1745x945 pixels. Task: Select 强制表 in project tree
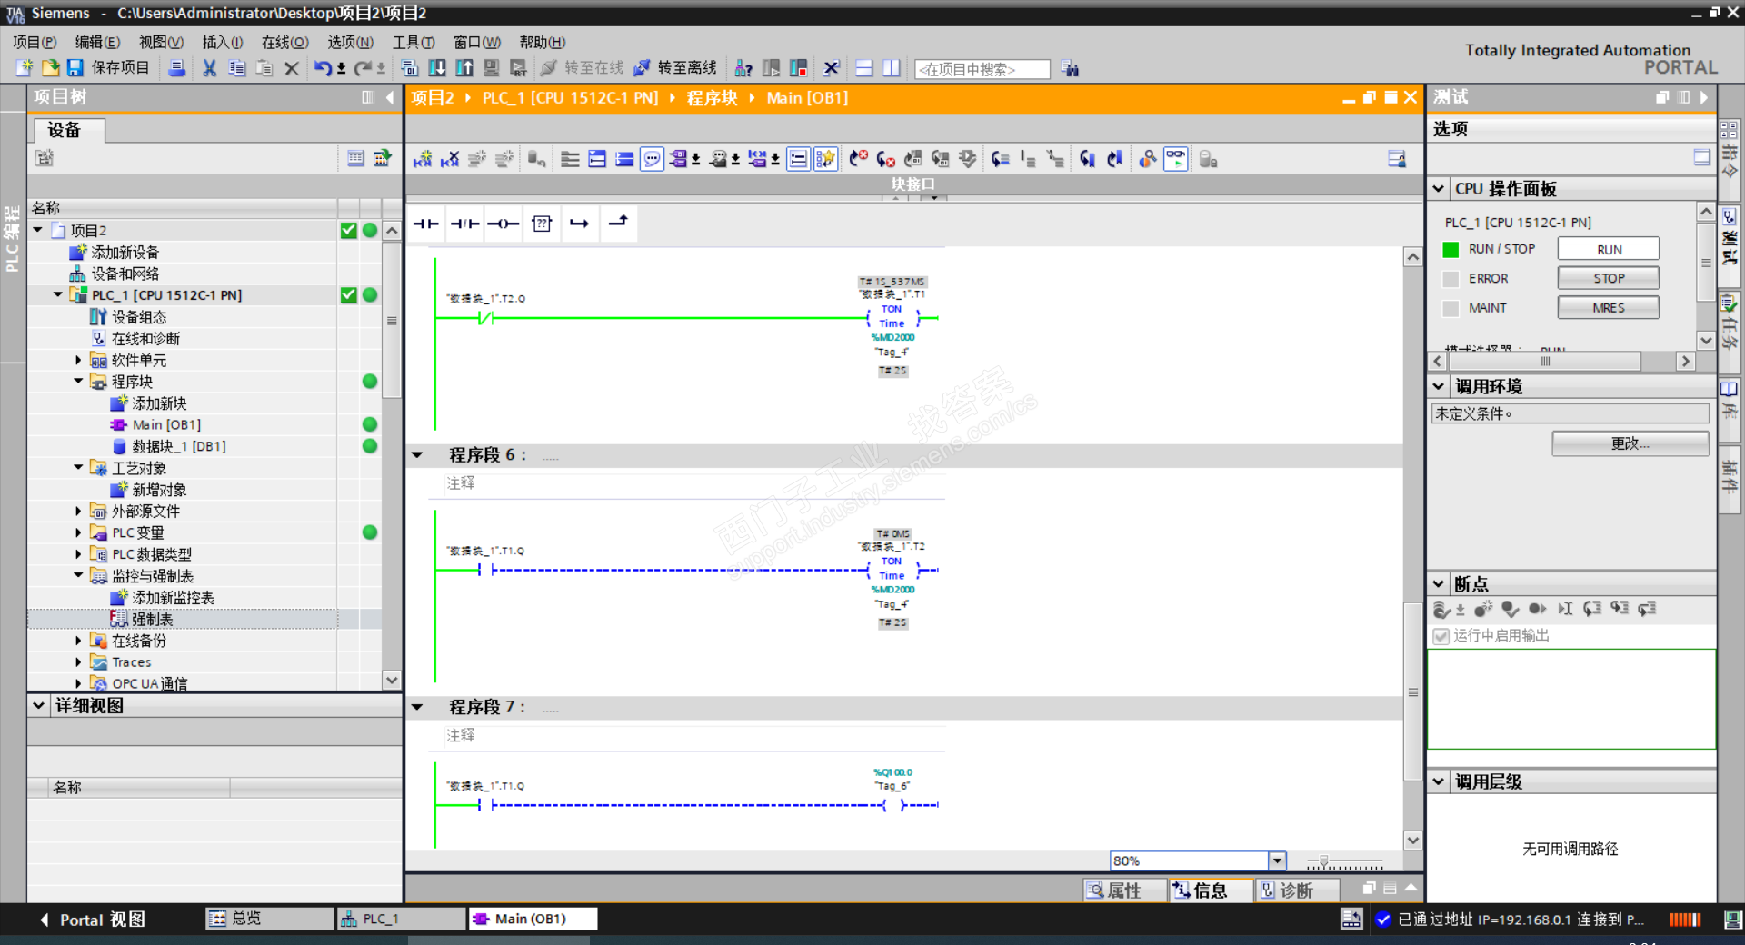tap(152, 619)
